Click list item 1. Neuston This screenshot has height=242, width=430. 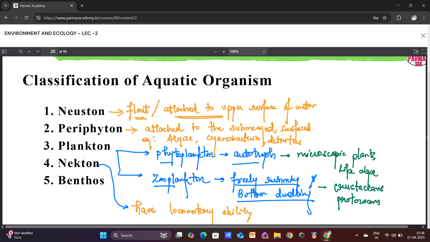(x=75, y=111)
